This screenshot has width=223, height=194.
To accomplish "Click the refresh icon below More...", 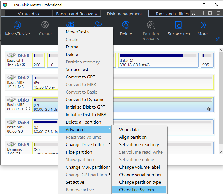I will pos(218,39).
